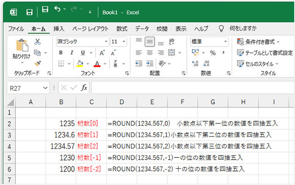Open the クリップボード dialog launcher

click(x=49, y=73)
